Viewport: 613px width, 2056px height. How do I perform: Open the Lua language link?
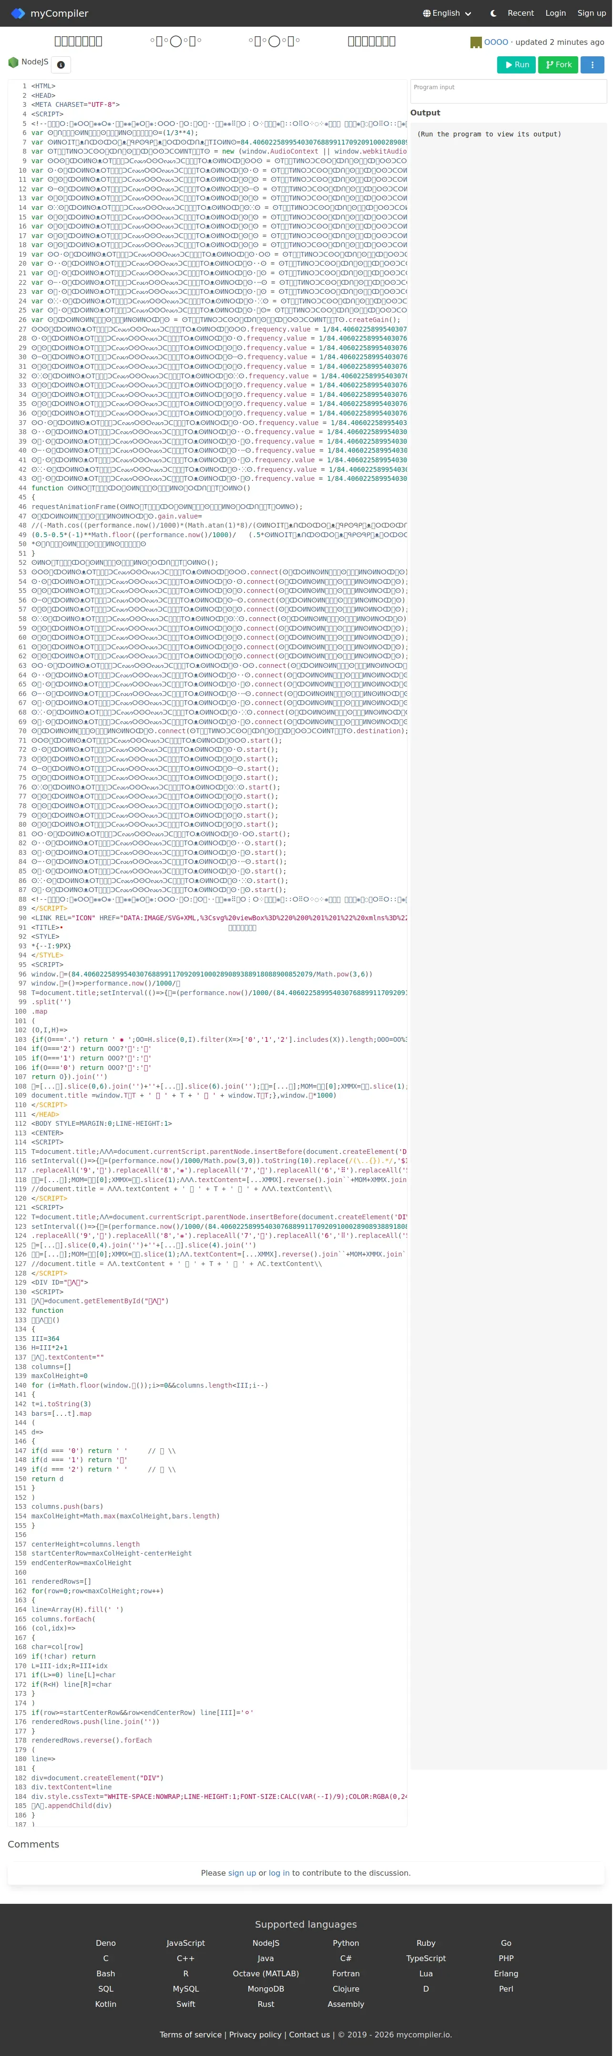coord(427,1973)
